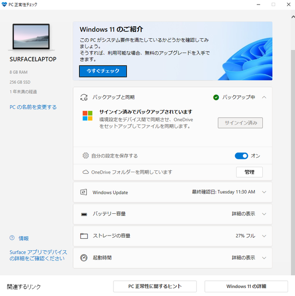Screen dimensions: 295x296
Task: Click the OneDrive フォルダーを同期しています text
Action: click(132, 172)
